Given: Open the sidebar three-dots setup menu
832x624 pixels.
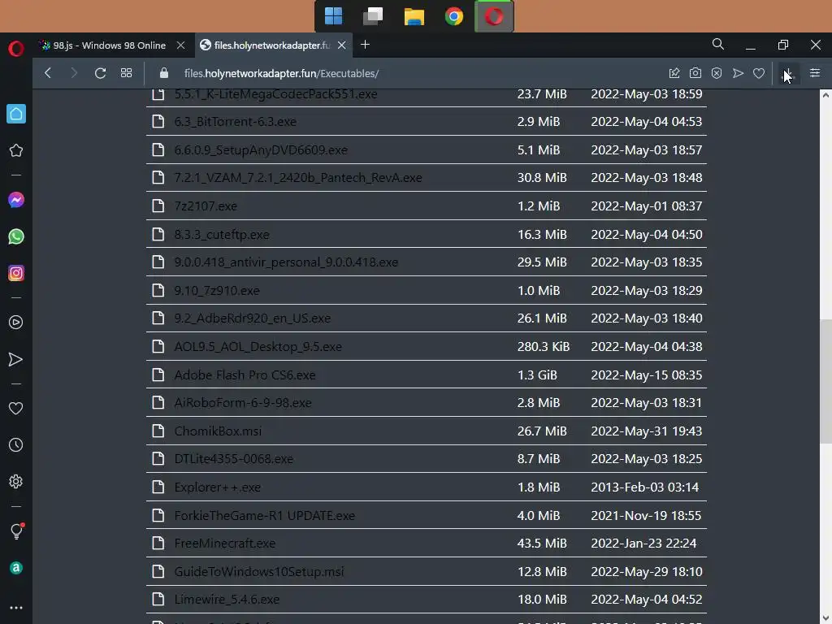Looking at the screenshot, I should point(16,608).
